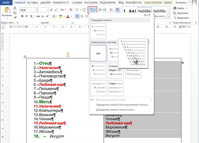The height and width of the screenshot is (143, 199).
Task: Pick the red font color A button
Action: point(68,16)
